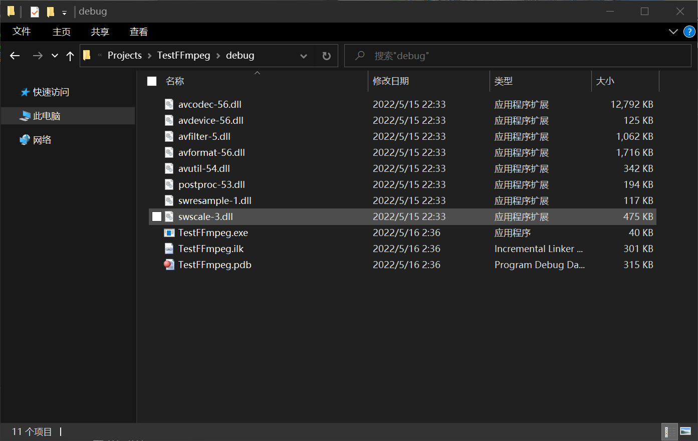
Task: Switch to the 查看 ribbon tab
Action: (138, 32)
